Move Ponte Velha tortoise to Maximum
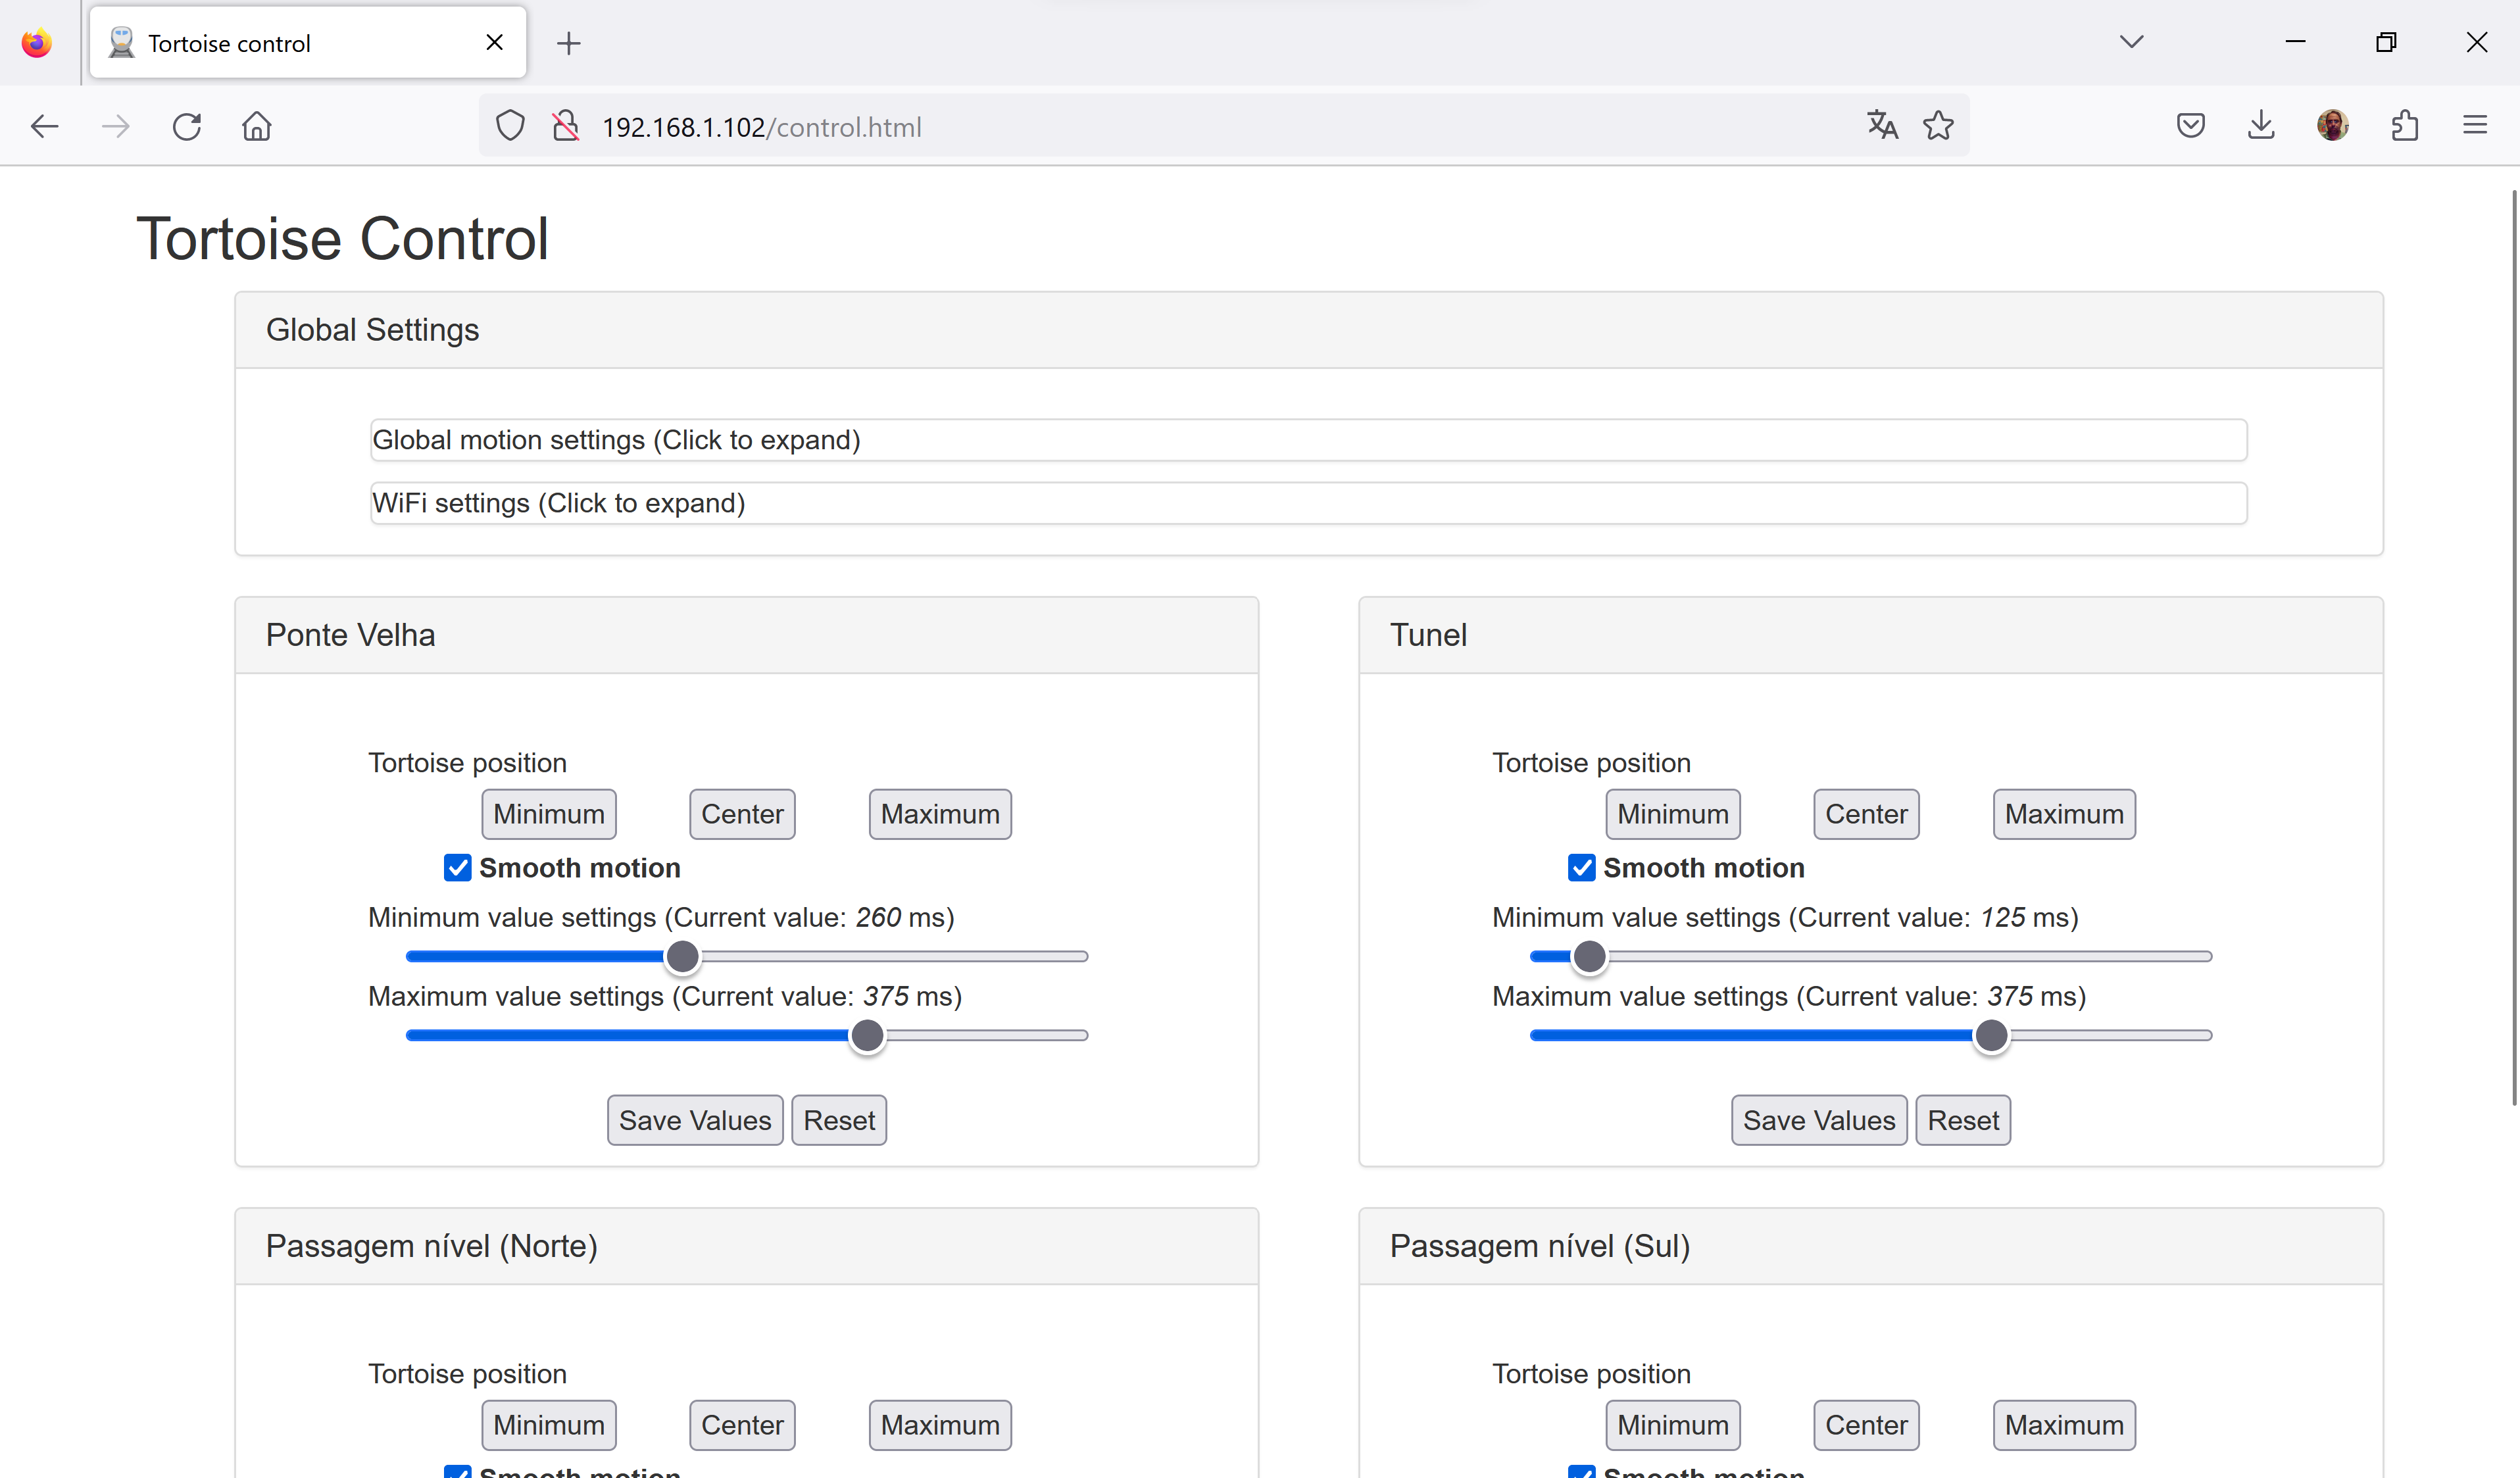This screenshot has width=2520, height=1478. pos(940,814)
